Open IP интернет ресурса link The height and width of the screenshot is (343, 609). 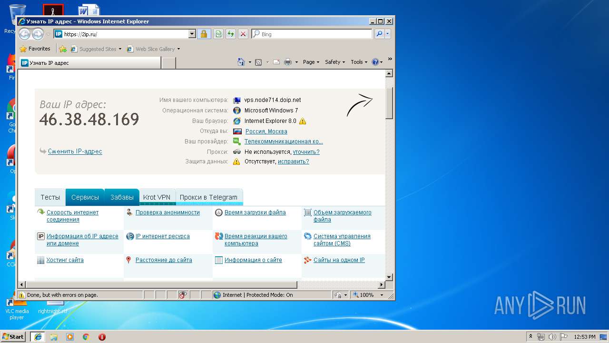coord(162,236)
